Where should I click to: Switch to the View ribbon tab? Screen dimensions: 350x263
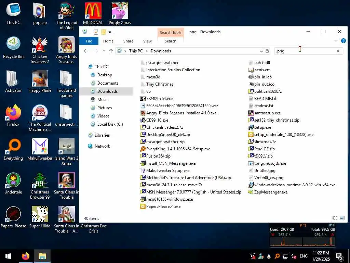click(x=147, y=41)
